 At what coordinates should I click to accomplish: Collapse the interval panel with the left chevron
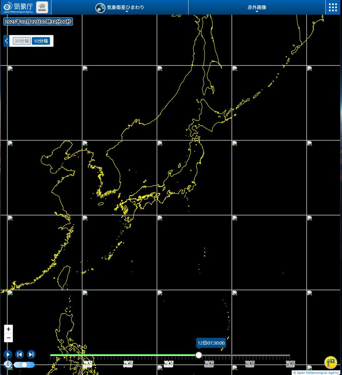click(6, 41)
